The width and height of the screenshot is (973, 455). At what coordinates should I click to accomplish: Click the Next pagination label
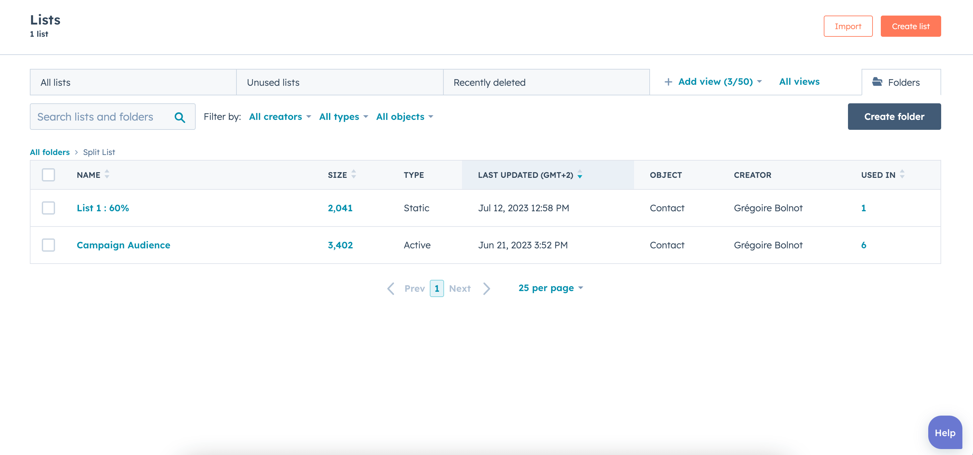(460, 289)
